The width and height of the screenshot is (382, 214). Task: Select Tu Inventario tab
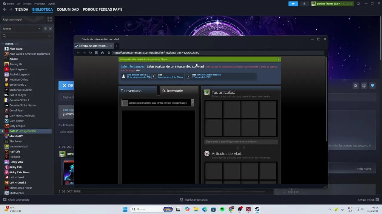(138, 91)
